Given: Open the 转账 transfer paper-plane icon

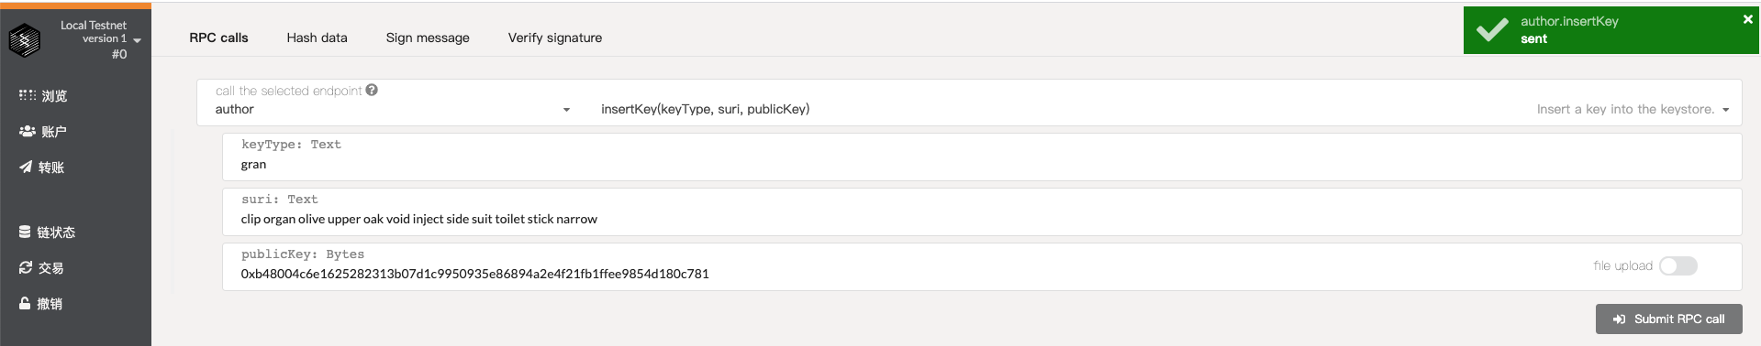Looking at the screenshot, I should click(x=26, y=167).
